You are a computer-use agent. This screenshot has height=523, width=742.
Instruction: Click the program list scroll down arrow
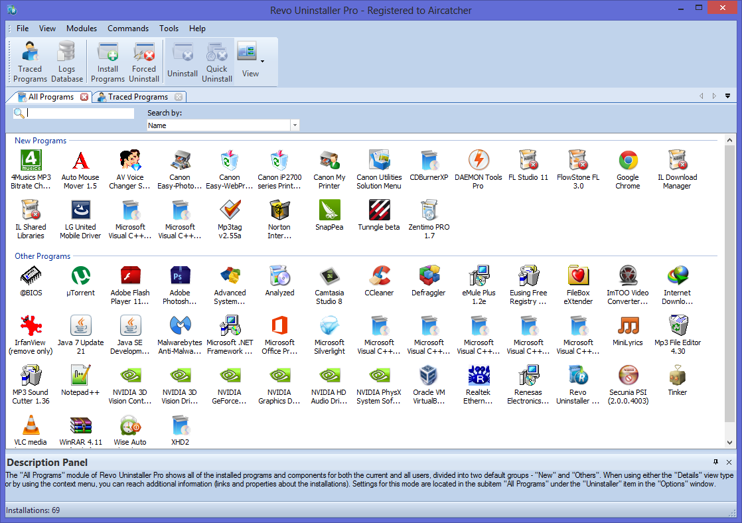(x=729, y=443)
